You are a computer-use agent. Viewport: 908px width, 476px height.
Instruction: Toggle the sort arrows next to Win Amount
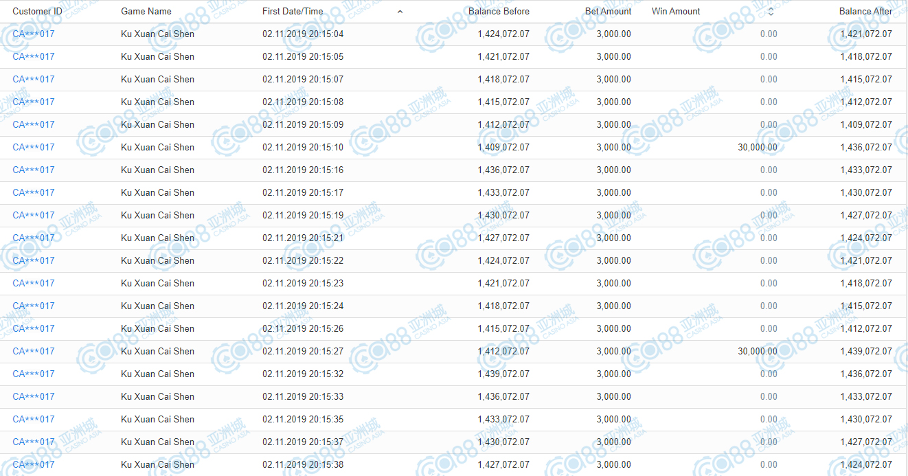pos(771,12)
